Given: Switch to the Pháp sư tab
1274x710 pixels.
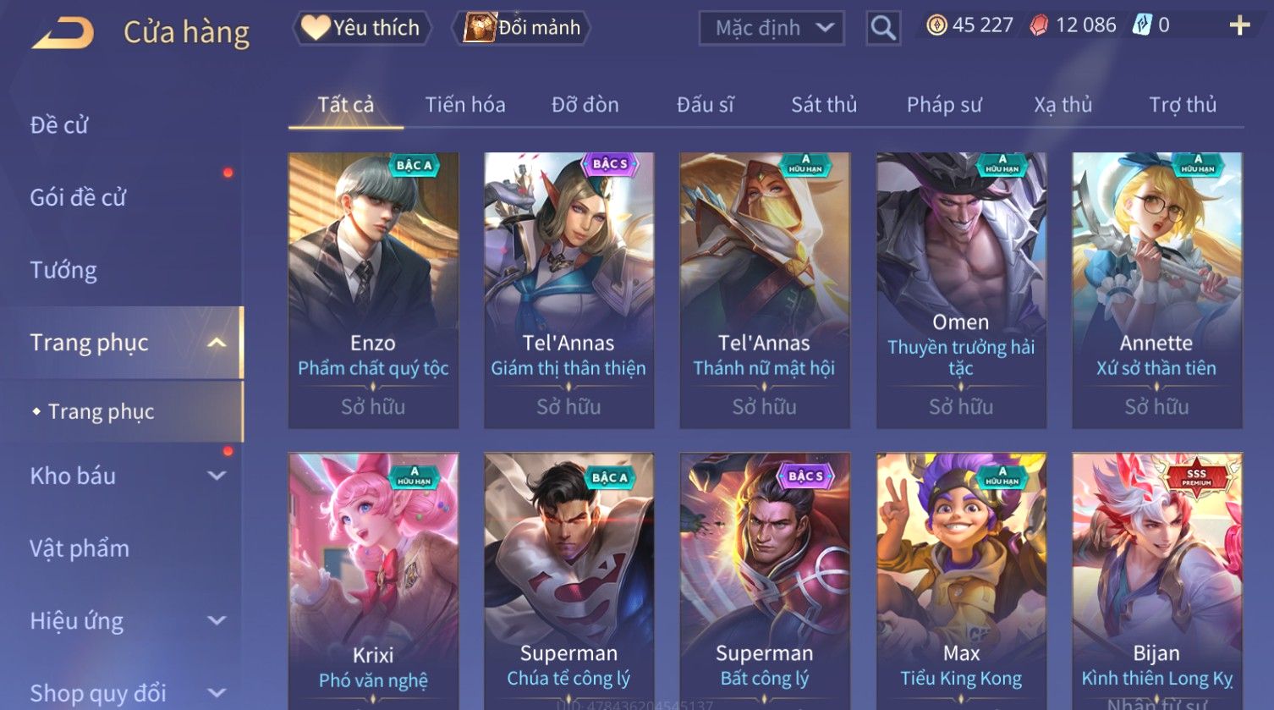Looking at the screenshot, I should (944, 105).
